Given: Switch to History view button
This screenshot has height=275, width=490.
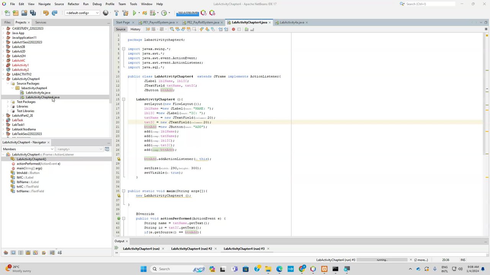Looking at the screenshot, I should click(135, 29).
